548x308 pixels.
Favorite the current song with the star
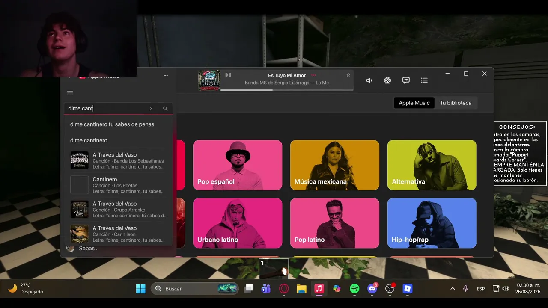pyautogui.click(x=348, y=75)
